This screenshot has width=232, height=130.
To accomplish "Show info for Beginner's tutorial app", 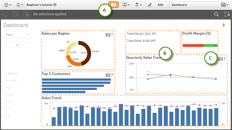I will [55, 5].
